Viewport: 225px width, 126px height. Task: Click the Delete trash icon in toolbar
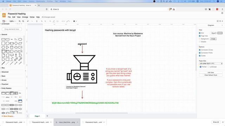[x=37, y=21]
